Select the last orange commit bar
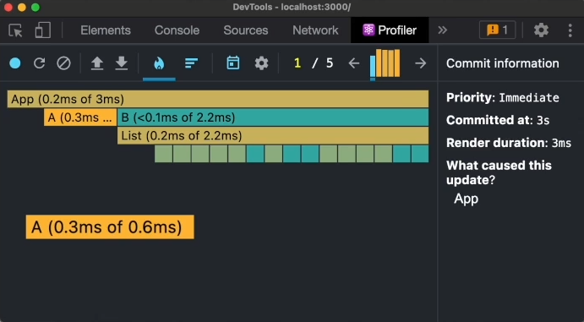 397,63
